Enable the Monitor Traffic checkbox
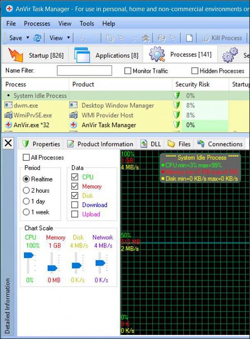 (x=127, y=71)
